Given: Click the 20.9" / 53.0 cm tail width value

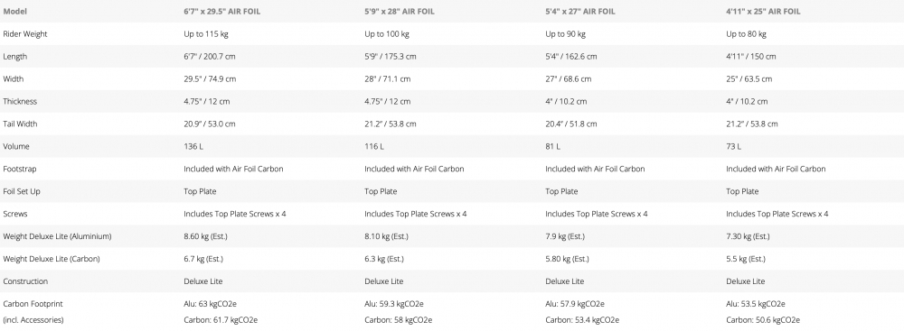Looking at the screenshot, I should click(x=210, y=124).
